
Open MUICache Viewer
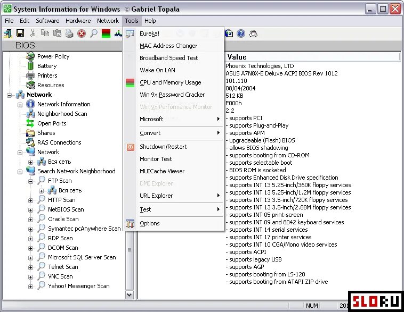(x=173, y=171)
